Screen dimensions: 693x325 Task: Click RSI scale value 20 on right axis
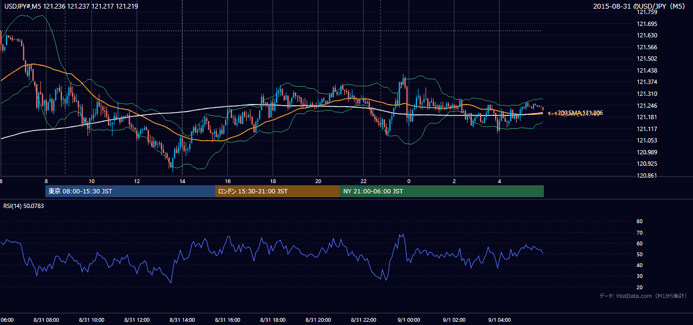click(x=639, y=287)
